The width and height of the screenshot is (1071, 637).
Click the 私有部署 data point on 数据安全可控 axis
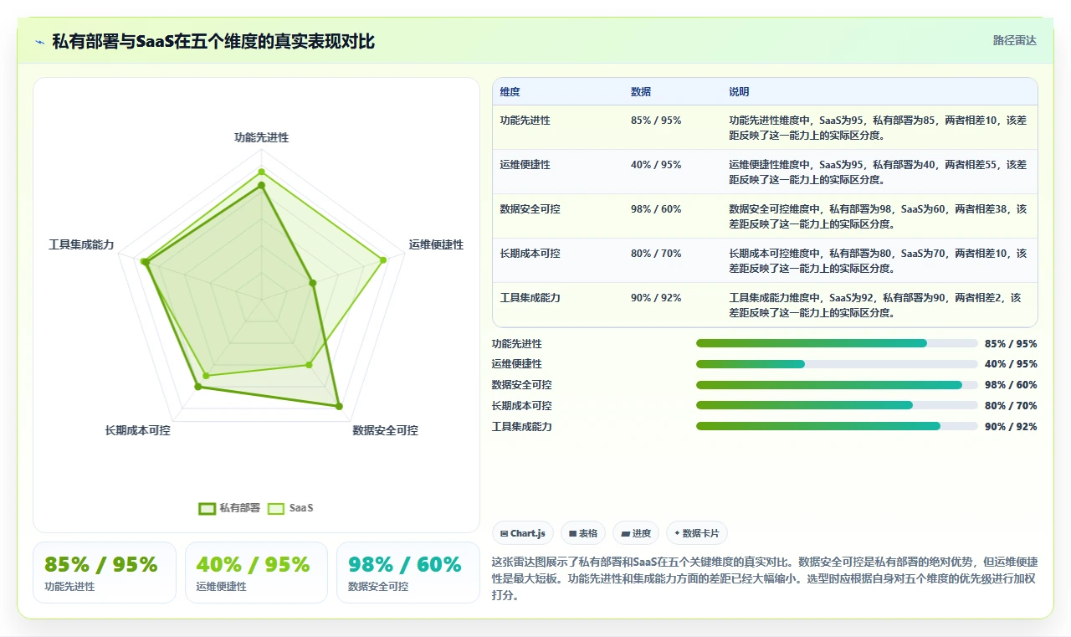[339, 407]
